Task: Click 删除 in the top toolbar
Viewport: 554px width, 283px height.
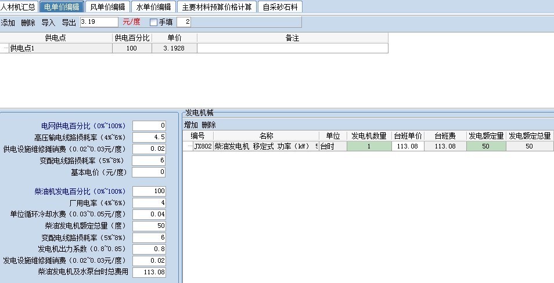Action: (28, 23)
